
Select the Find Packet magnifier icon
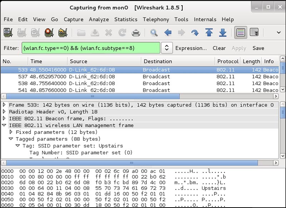(x=154, y=32)
